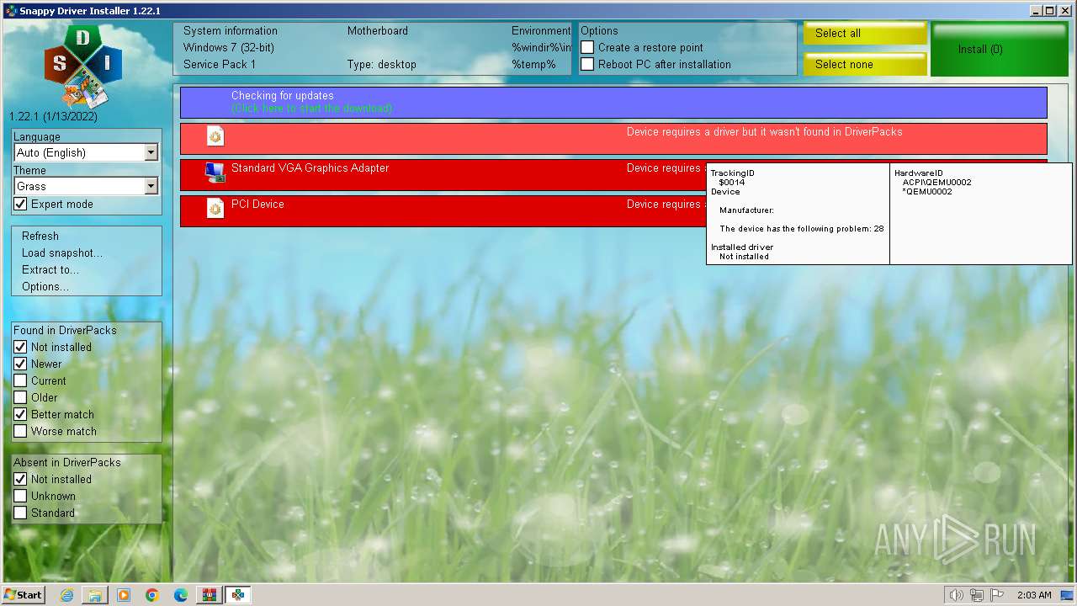The height and width of the screenshot is (606, 1077).
Task: Open Windows Explorer folder icon in taskbar
Action: pos(95,595)
